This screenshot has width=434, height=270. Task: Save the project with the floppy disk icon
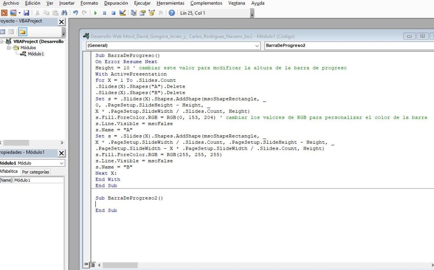[x=26, y=13]
